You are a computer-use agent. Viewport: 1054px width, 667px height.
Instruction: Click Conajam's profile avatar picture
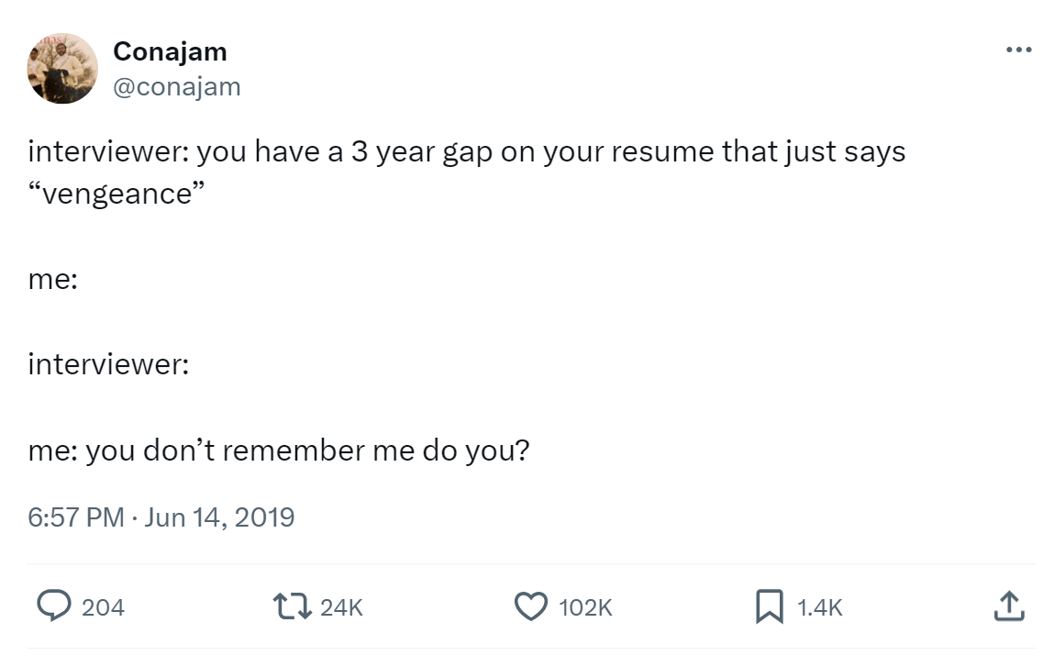tap(63, 69)
